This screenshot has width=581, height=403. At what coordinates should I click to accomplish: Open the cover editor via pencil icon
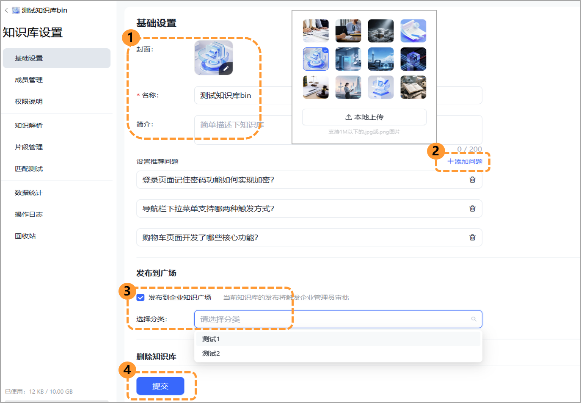click(227, 68)
